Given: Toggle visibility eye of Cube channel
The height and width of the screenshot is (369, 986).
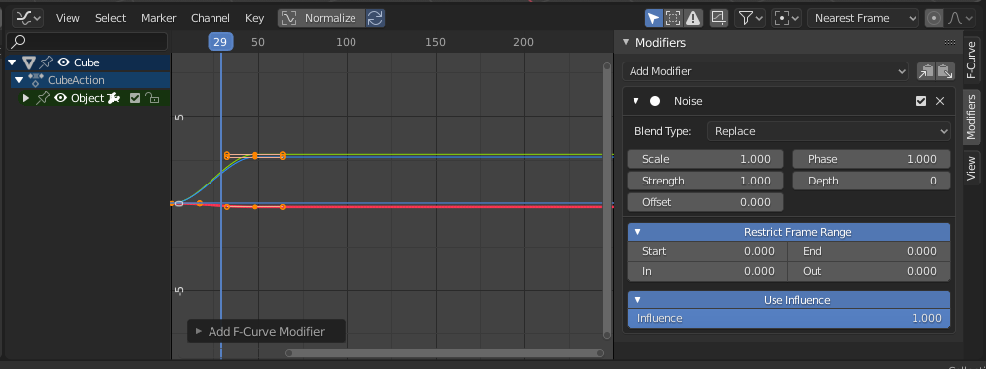Looking at the screenshot, I should pyautogui.click(x=63, y=62).
